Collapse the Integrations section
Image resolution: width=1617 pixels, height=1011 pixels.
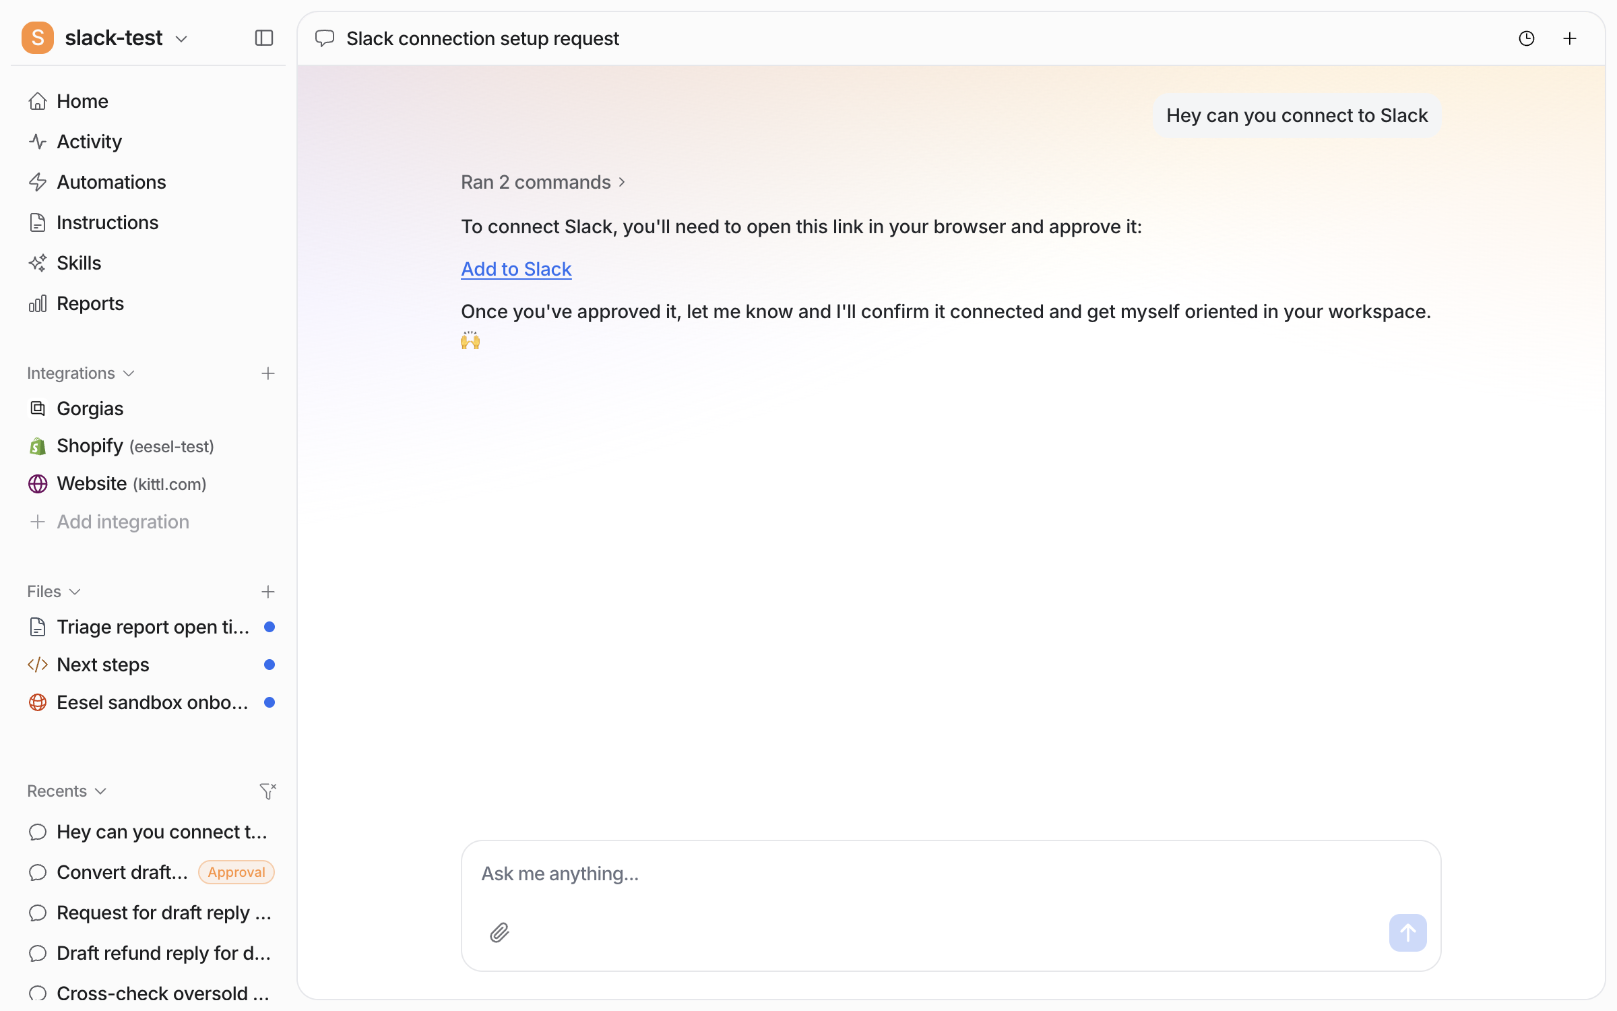(x=81, y=373)
